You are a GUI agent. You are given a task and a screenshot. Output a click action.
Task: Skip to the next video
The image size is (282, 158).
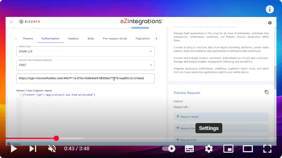click(x=33, y=149)
